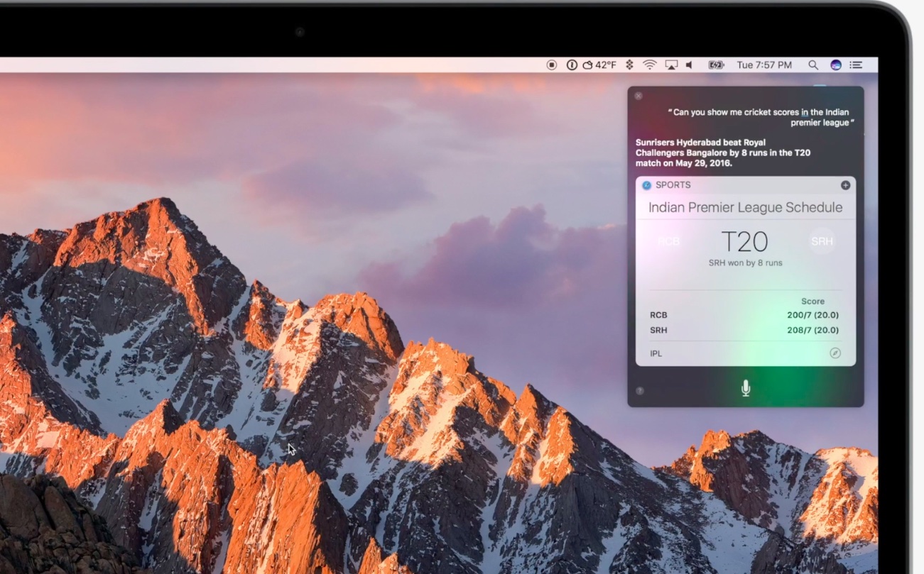Click the screen recording stop icon
This screenshot has width=924, height=574.
click(552, 65)
